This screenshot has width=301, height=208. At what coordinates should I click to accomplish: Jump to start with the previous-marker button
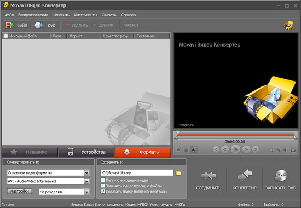point(216,149)
